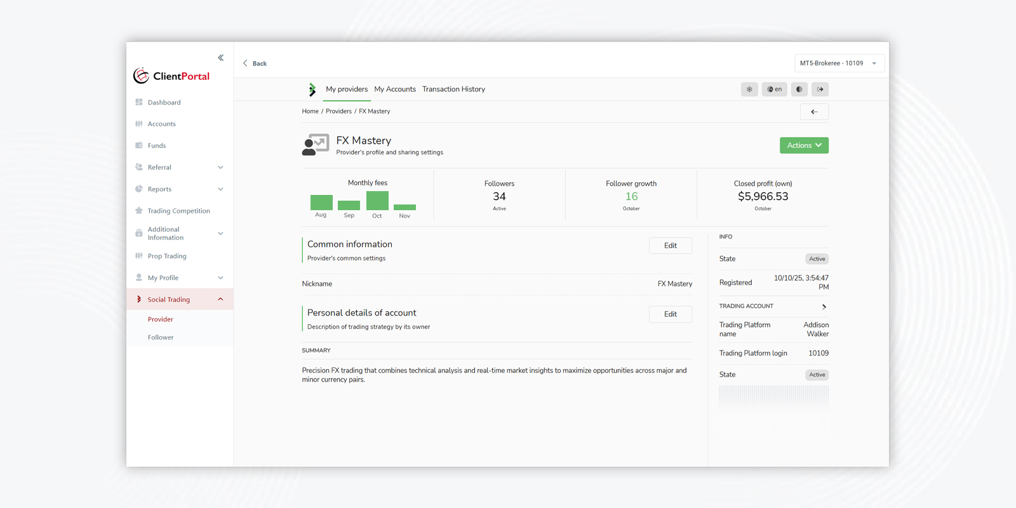
Task: Switch to the My Accounts tab
Action: click(x=394, y=90)
